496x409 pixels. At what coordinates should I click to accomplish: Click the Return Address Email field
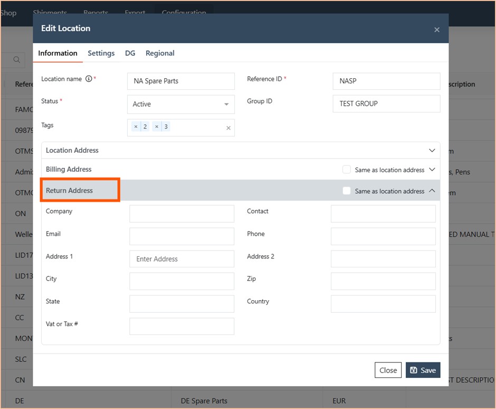[x=182, y=236]
